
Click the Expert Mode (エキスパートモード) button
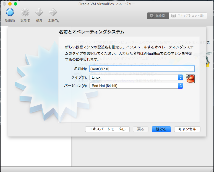click(x=107, y=129)
